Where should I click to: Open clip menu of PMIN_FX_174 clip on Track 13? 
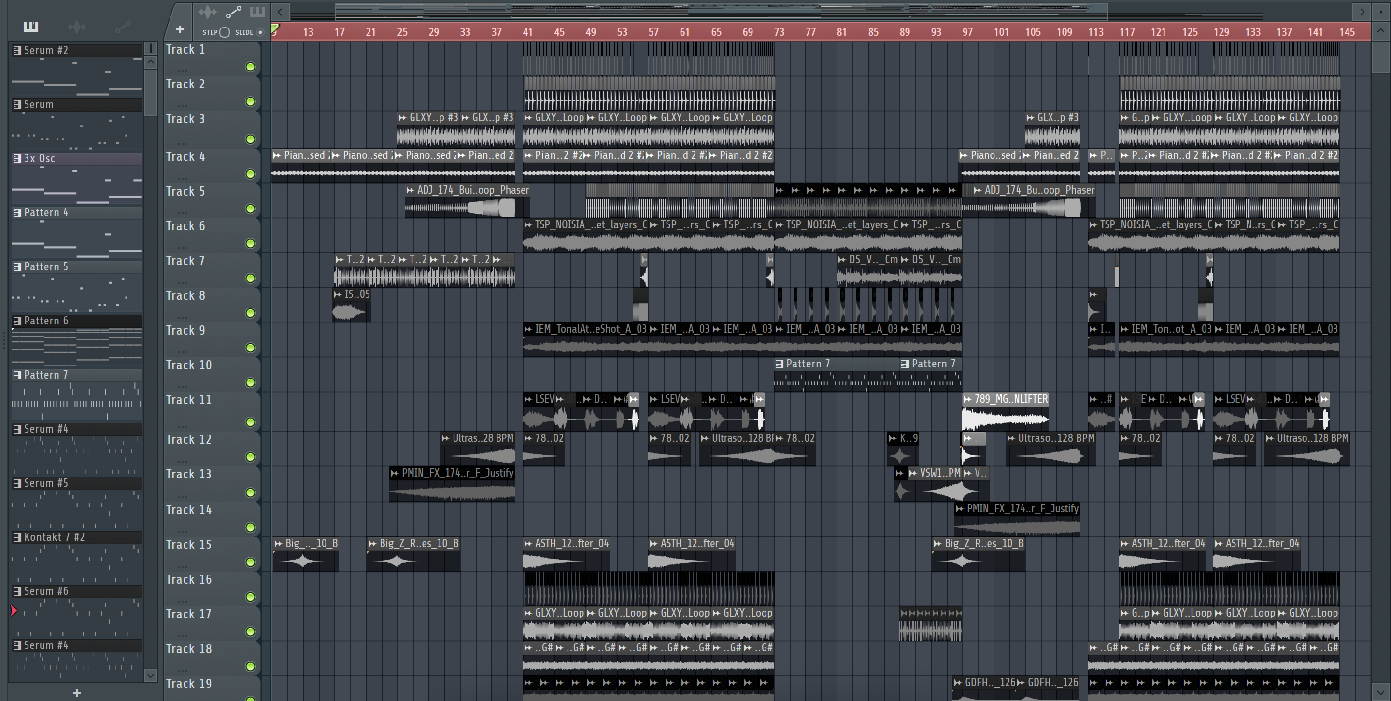pos(395,473)
